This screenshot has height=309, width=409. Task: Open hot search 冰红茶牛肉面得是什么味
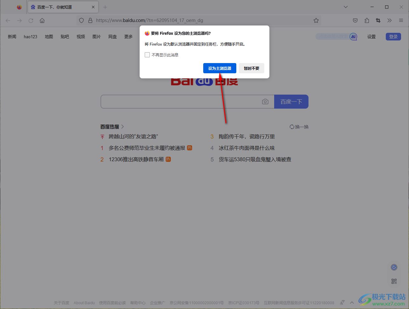tap(247, 148)
